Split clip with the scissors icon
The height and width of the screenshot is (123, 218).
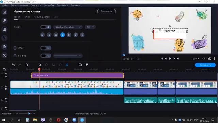pos(40,65)
